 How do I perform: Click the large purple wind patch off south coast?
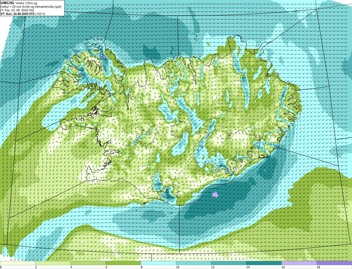215,195
